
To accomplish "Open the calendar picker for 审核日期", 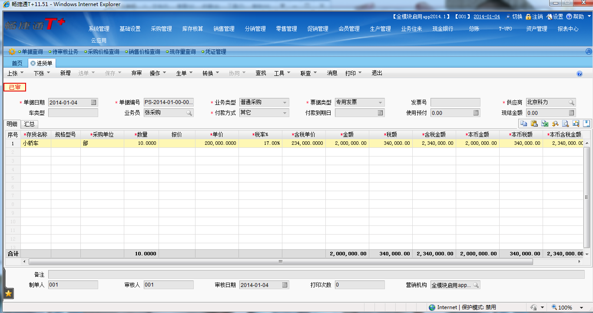I will click(285, 285).
